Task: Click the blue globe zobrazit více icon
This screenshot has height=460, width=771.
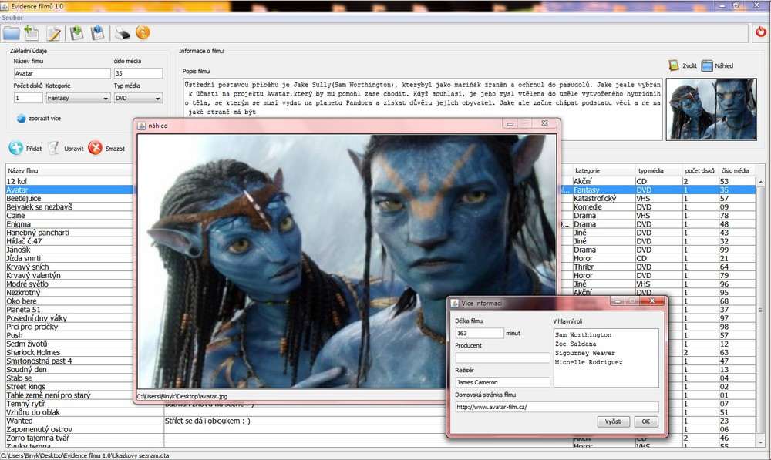Action: [x=21, y=119]
